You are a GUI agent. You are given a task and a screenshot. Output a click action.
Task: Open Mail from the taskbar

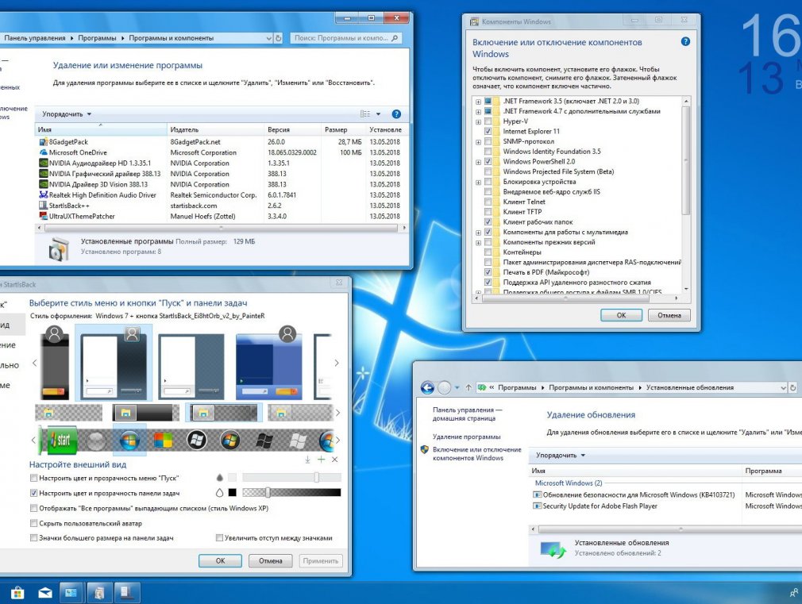click(45, 593)
